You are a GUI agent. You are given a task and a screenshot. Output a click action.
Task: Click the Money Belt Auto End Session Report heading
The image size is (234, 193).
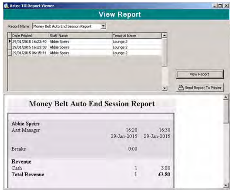92,104
